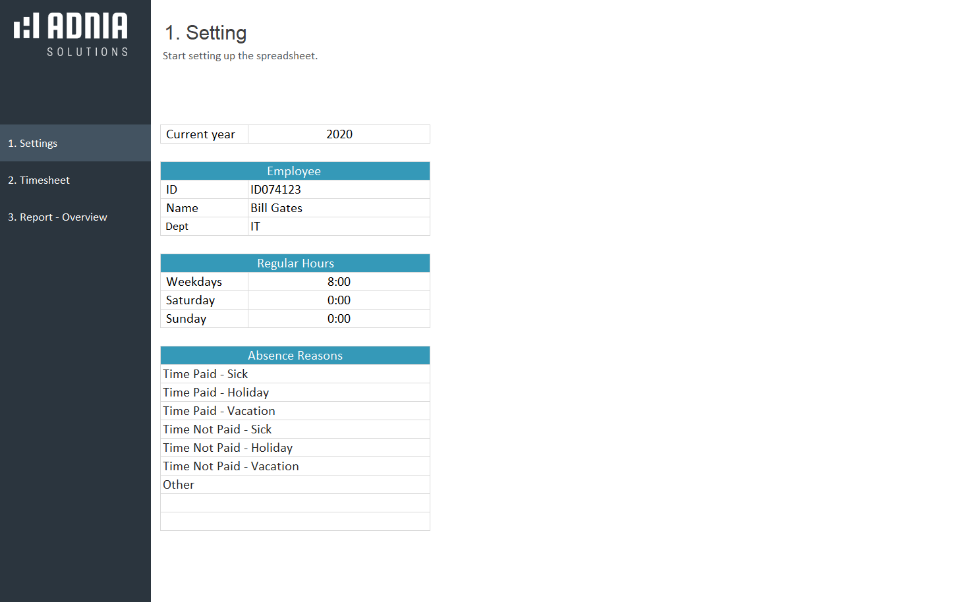Switch to the 2. Timesheet tab
The image size is (976, 602).
(39, 180)
